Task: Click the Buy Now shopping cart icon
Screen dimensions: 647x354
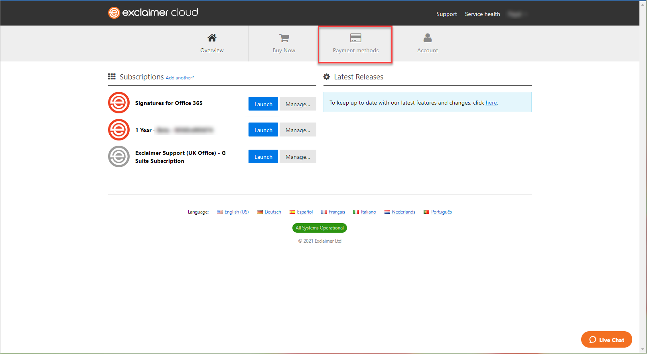Action: click(x=284, y=38)
